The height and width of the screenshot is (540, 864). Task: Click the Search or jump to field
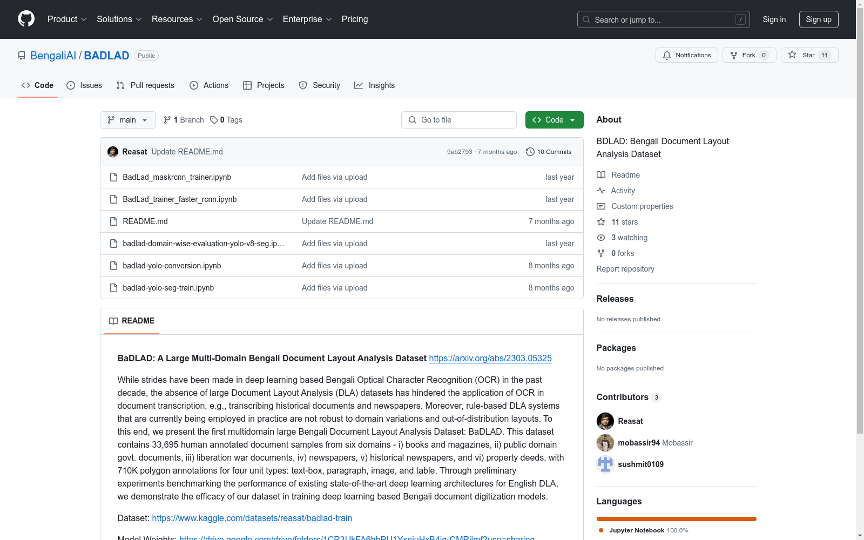[663, 19]
